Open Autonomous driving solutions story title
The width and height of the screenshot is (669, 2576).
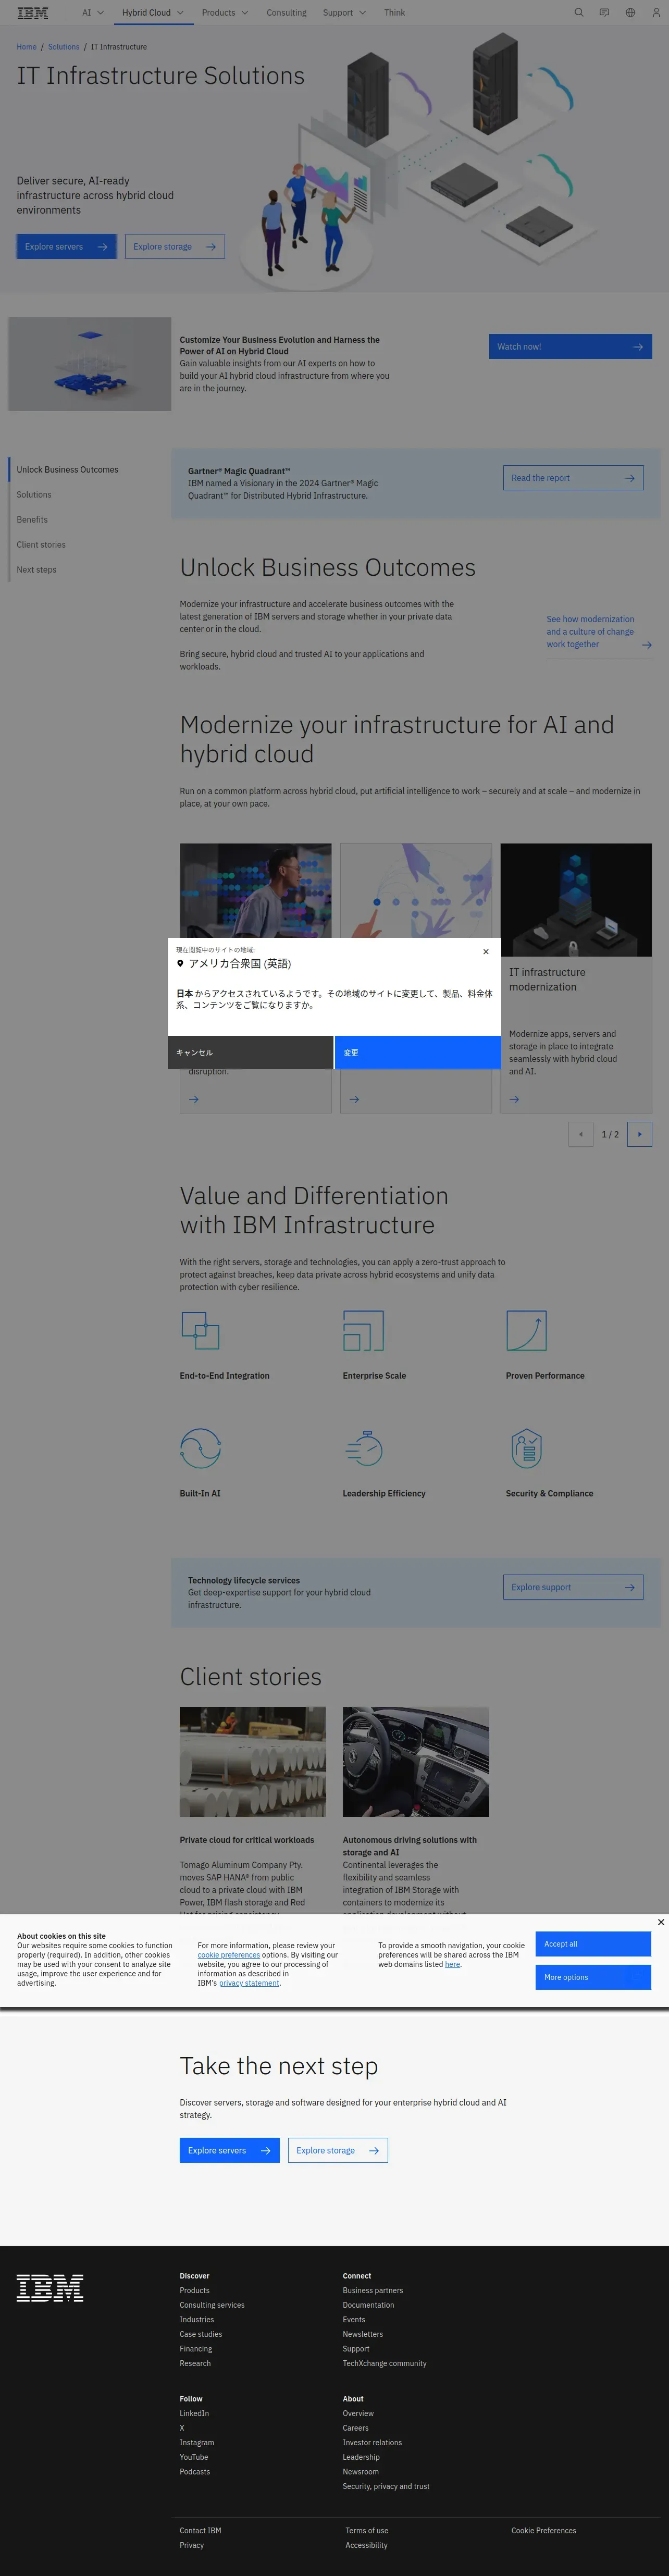tap(410, 1846)
